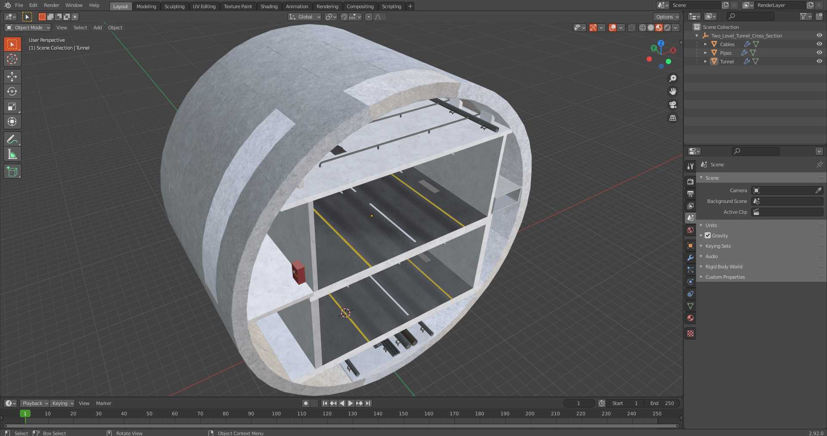Image resolution: width=827 pixels, height=436 pixels.
Task: Hide Two_Level_Tunnel_Cross_Section collection eye
Action: [819, 35]
